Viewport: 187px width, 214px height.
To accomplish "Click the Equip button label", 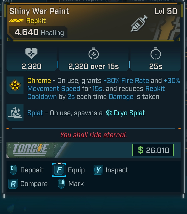I will [76, 170].
